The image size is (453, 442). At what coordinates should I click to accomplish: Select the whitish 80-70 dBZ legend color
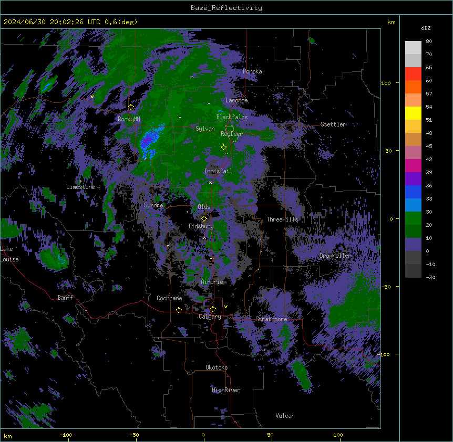[413, 48]
